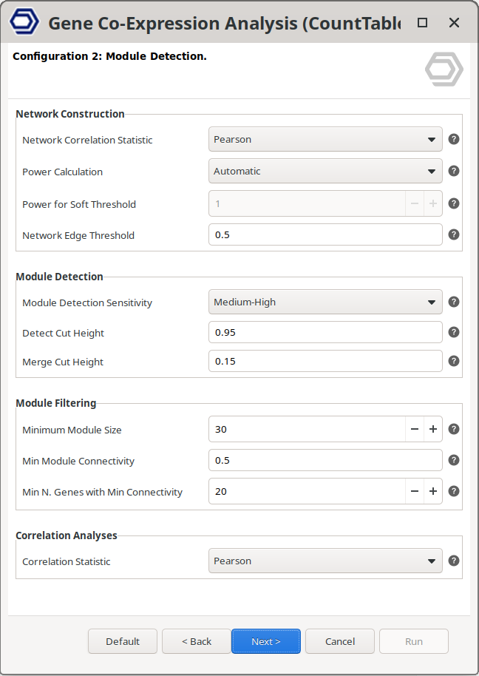Click help icon for Network Correlation Statistic

[x=454, y=139]
